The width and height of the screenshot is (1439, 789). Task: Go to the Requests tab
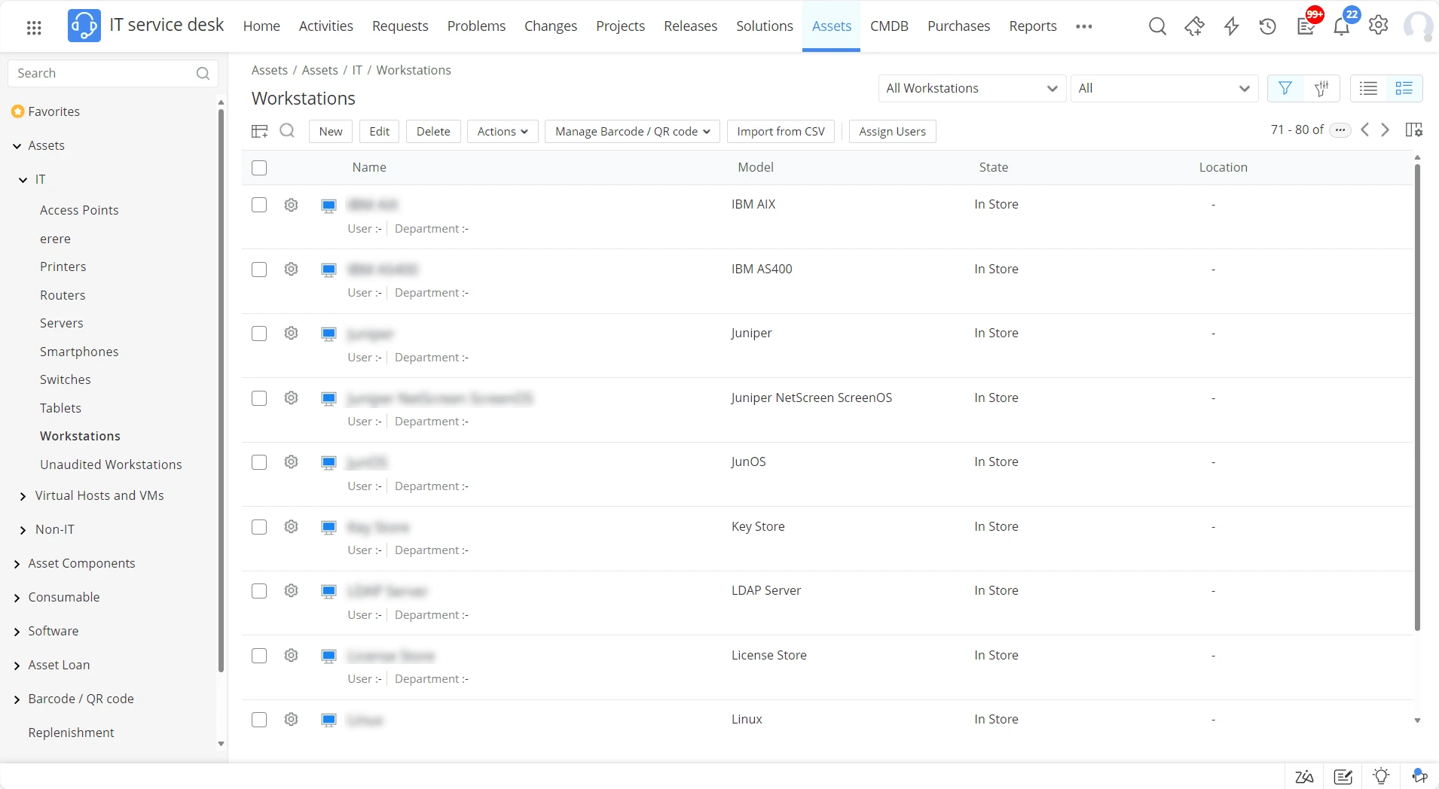point(400,26)
